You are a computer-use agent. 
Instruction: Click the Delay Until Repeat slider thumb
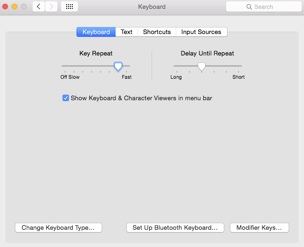coord(201,67)
